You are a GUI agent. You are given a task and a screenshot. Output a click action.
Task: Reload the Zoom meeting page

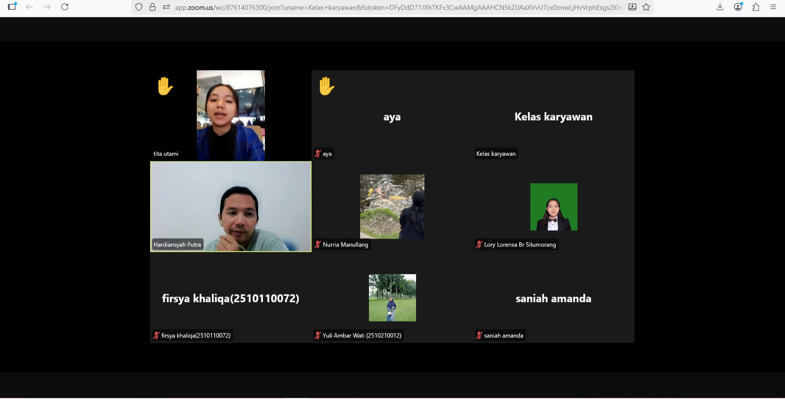coord(65,7)
